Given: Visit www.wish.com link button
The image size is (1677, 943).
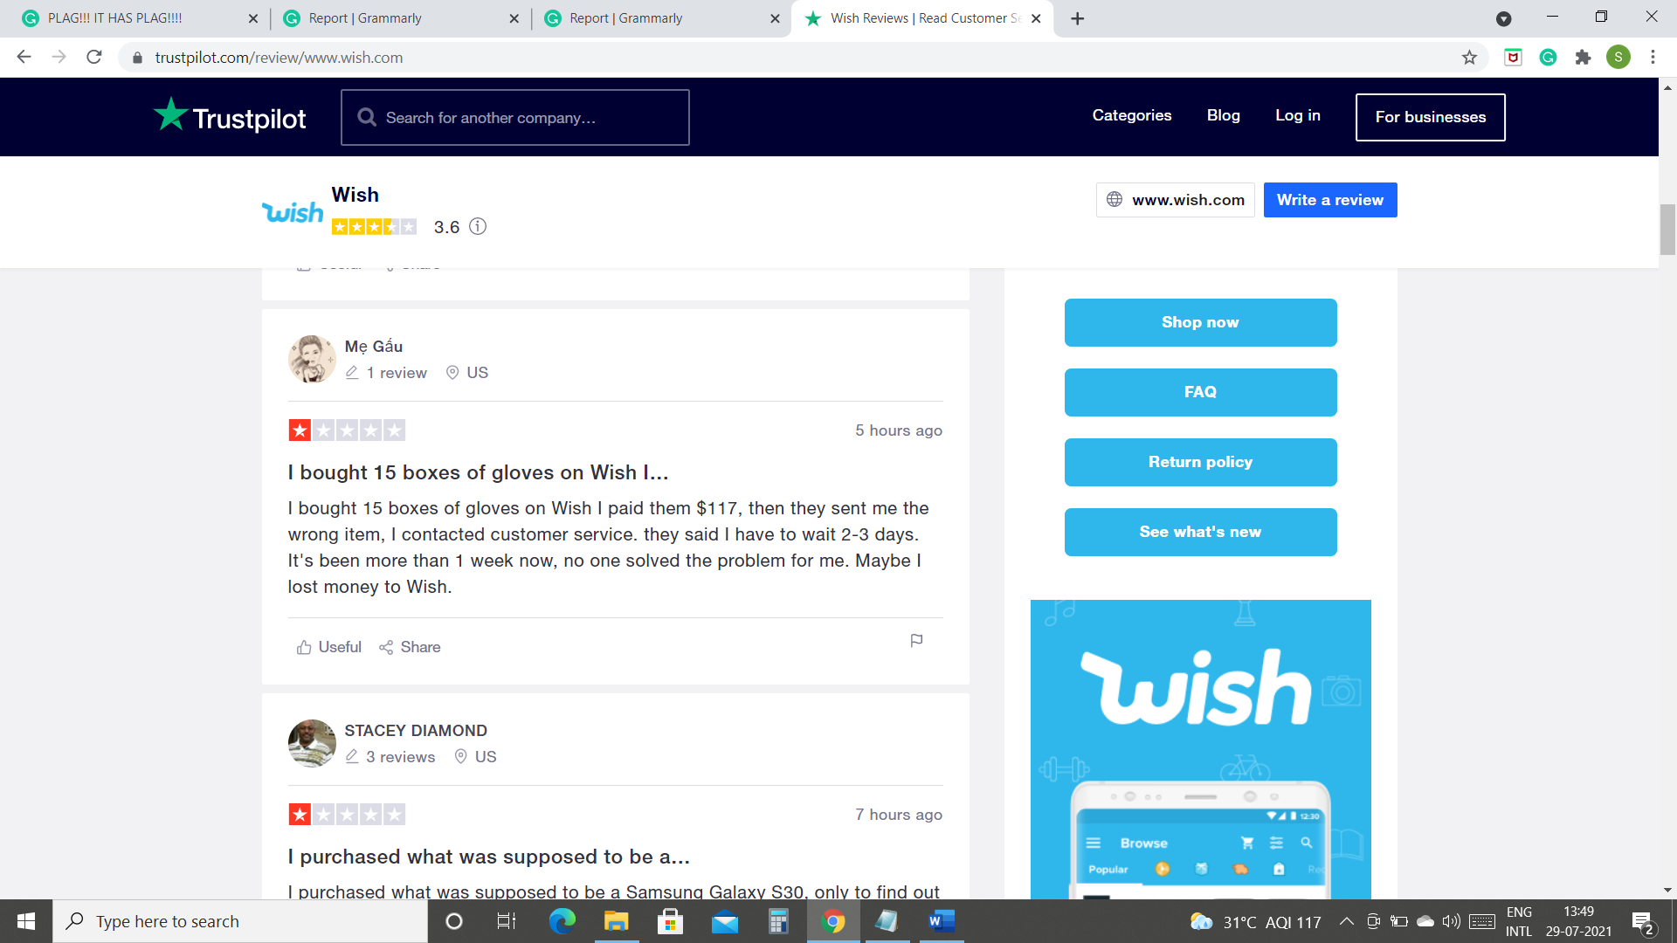Looking at the screenshot, I should pyautogui.click(x=1175, y=200).
